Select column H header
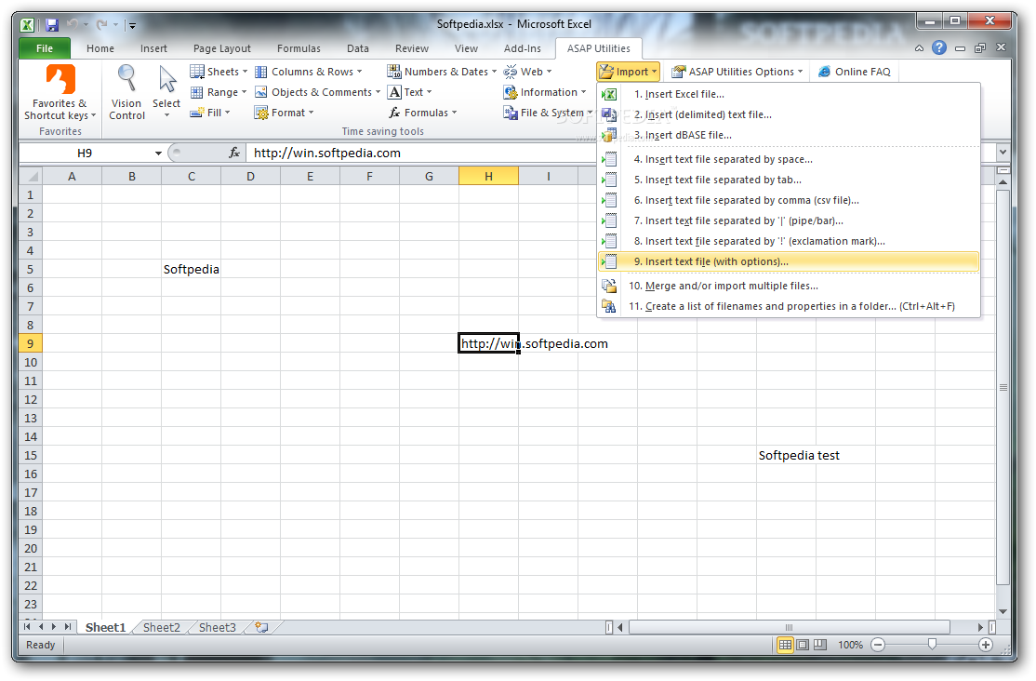Viewport: 1036px width, 681px height. (488, 177)
